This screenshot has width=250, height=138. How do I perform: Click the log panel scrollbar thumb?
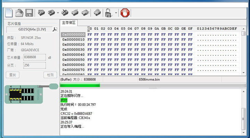pyautogui.click(x=243, y=119)
